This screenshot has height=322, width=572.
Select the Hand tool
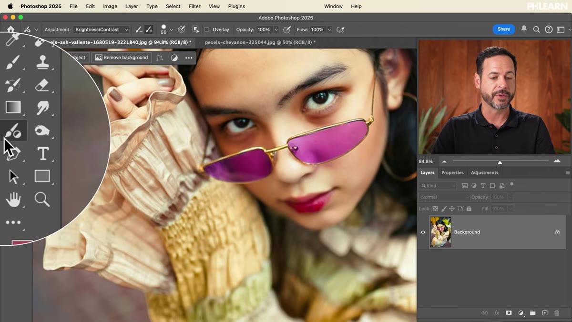click(x=13, y=200)
